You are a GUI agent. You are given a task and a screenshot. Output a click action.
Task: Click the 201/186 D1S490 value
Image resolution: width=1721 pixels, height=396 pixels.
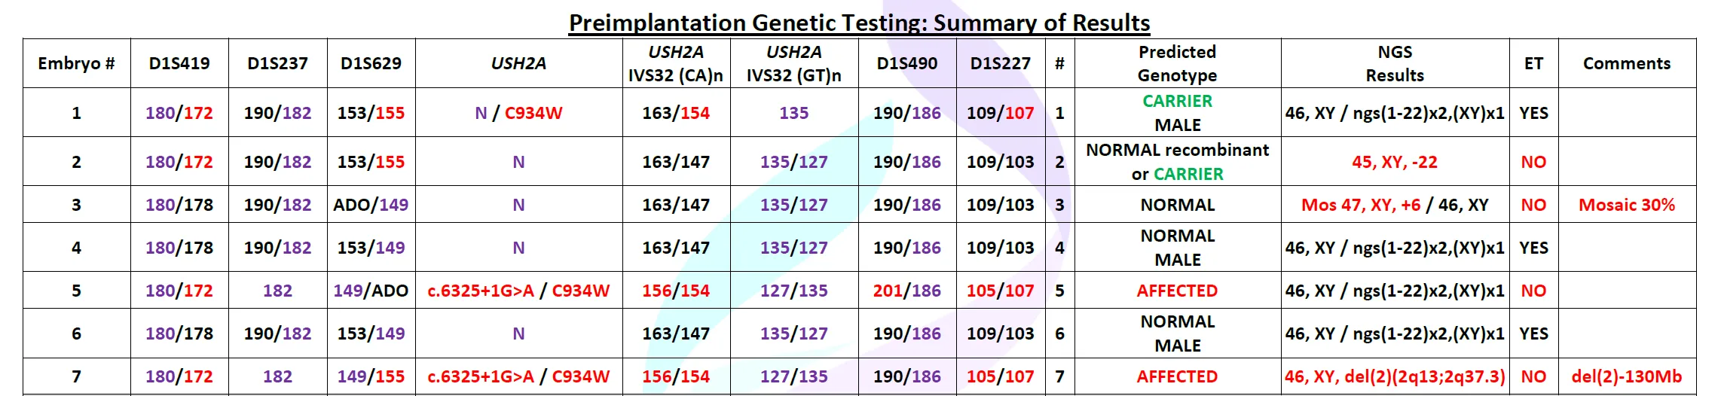(907, 291)
